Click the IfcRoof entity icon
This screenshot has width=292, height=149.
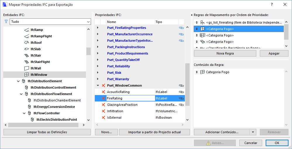[x=26, y=43]
